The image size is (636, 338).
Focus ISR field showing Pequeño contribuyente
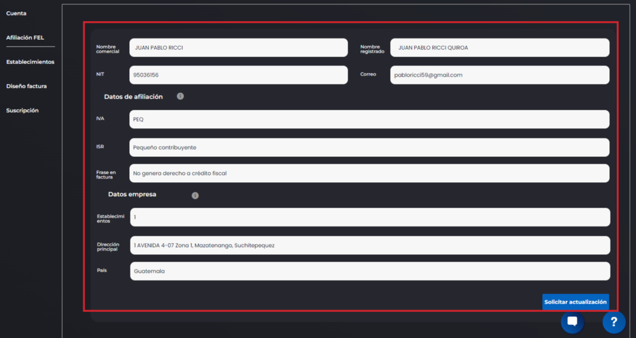[x=369, y=148]
